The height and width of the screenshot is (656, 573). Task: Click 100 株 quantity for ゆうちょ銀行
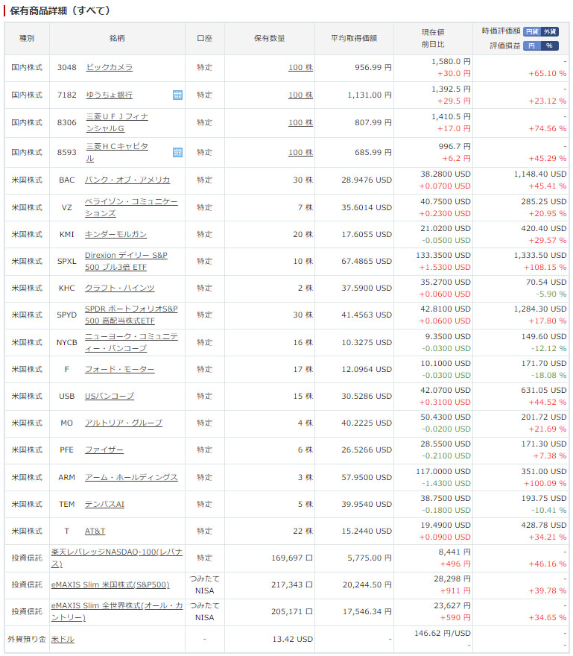[x=300, y=95]
